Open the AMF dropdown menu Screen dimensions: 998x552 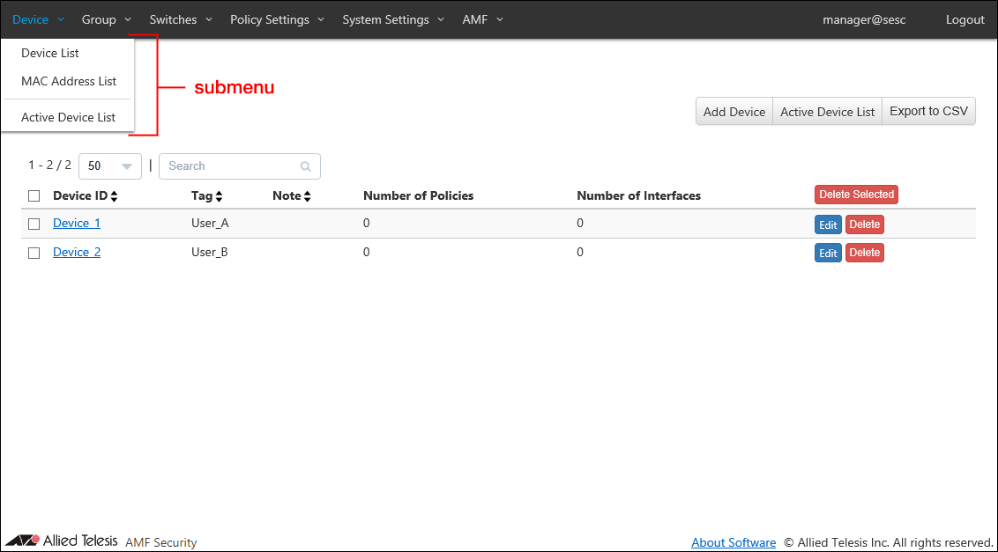482,19
